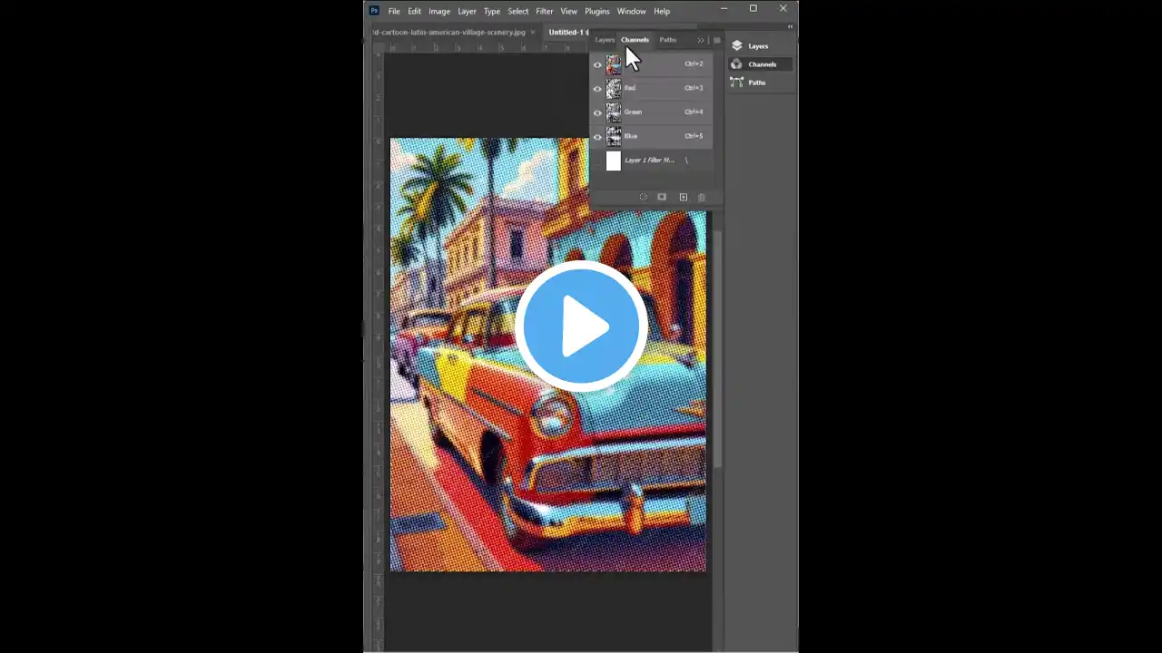
Task: Toggle visibility of the Green channel
Action: pos(597,112)
